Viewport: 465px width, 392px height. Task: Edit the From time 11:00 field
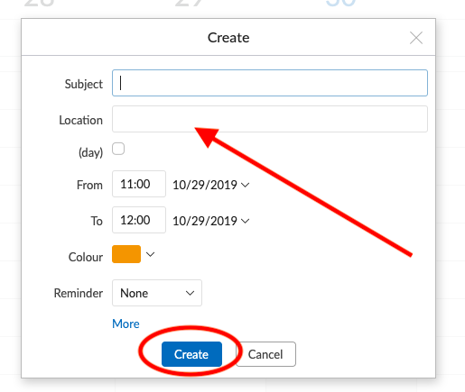click(x=139, y=184)
